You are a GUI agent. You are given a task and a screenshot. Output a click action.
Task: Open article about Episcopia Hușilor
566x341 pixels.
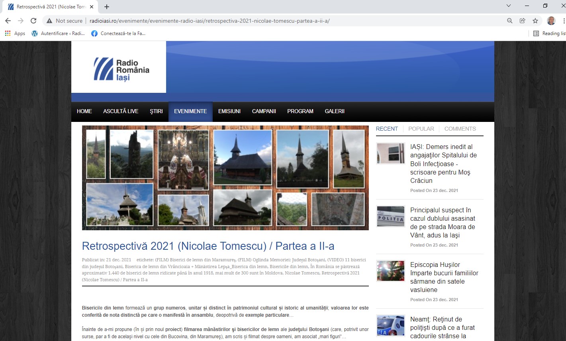click(x=444, y=277)
